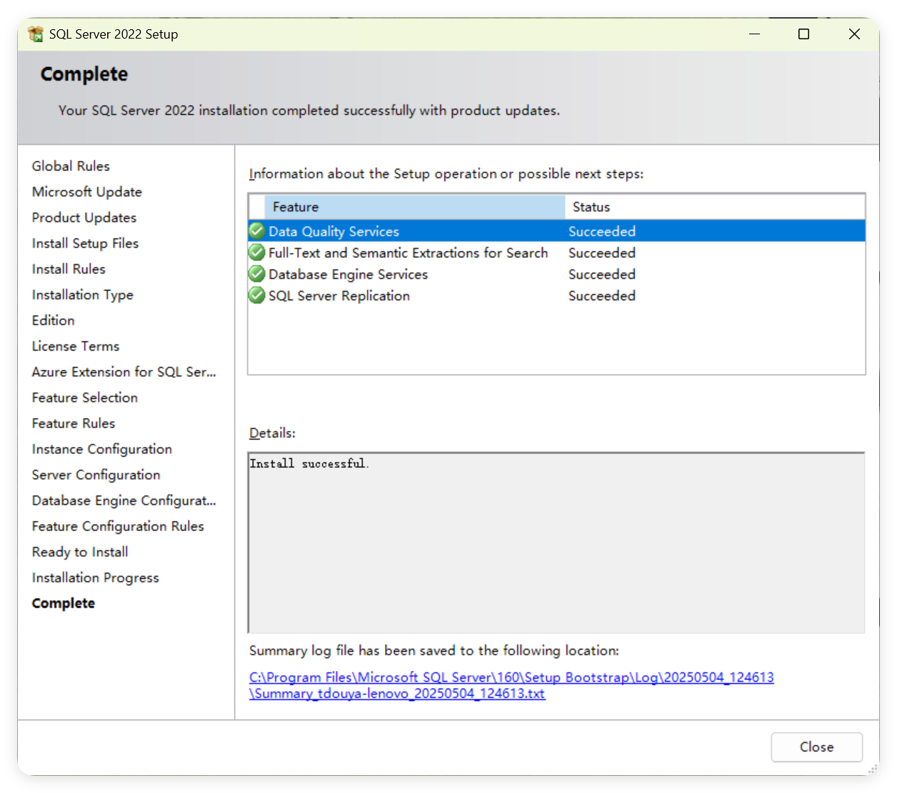This screenshot has width=897, height=793.
Task: Click Azure Extension for SQL Server step
Action: [124, 371]
